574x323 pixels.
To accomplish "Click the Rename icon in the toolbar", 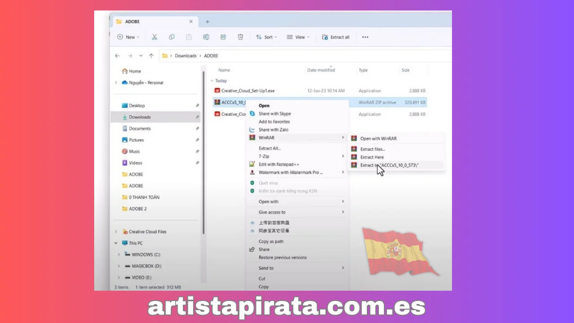I will point(206,37).
